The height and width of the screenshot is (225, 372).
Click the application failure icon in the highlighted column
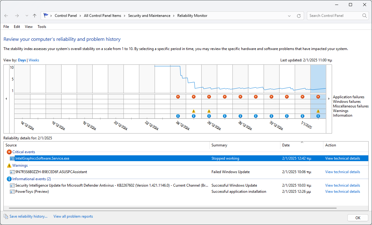tap(318, 97)
